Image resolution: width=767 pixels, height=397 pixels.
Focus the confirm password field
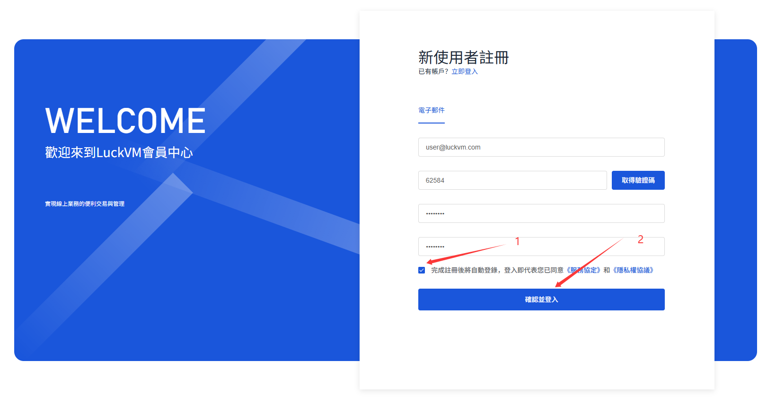541,247
